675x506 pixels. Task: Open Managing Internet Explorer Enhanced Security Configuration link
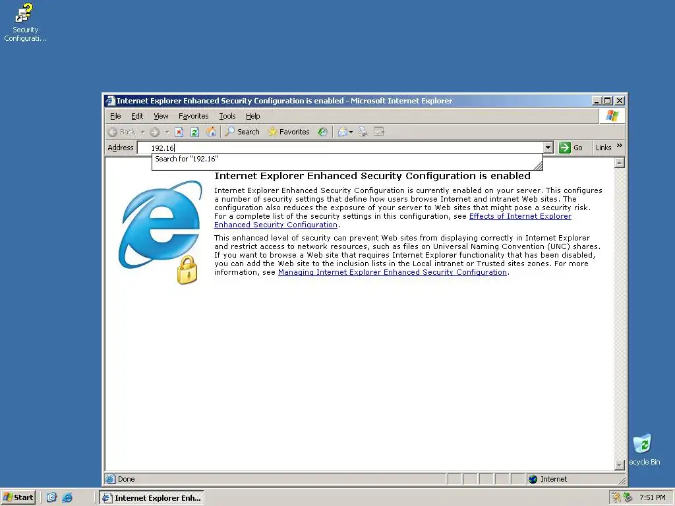[392, 272]
